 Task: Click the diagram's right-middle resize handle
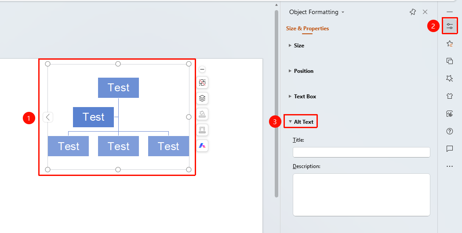coord(189,117)
